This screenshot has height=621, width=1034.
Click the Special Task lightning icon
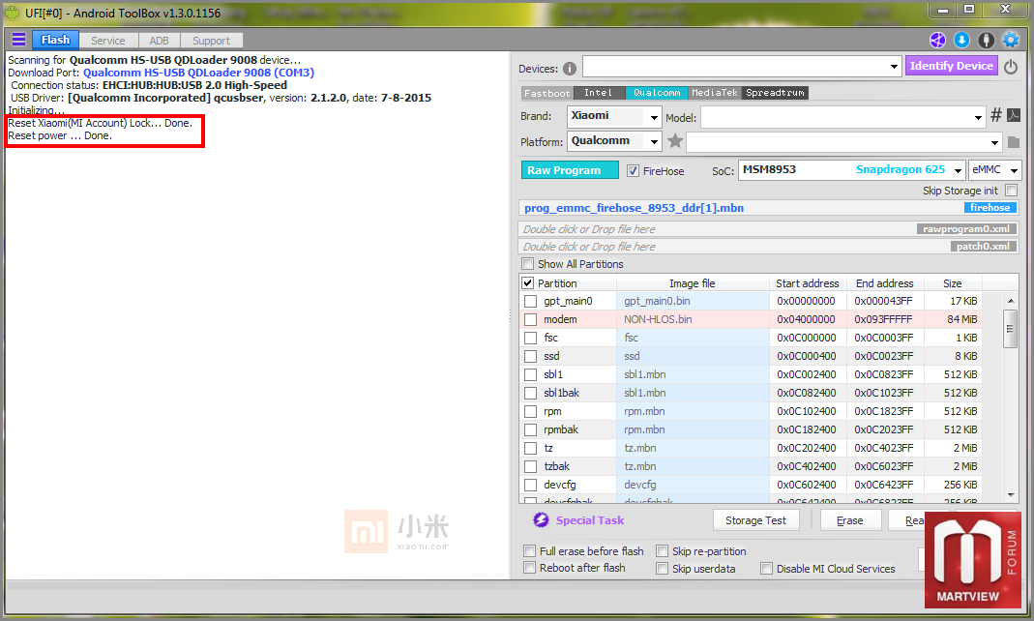tap(541, 520)
